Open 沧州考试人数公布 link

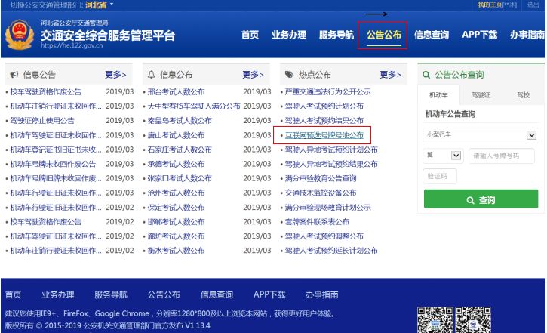pos(176,193)
